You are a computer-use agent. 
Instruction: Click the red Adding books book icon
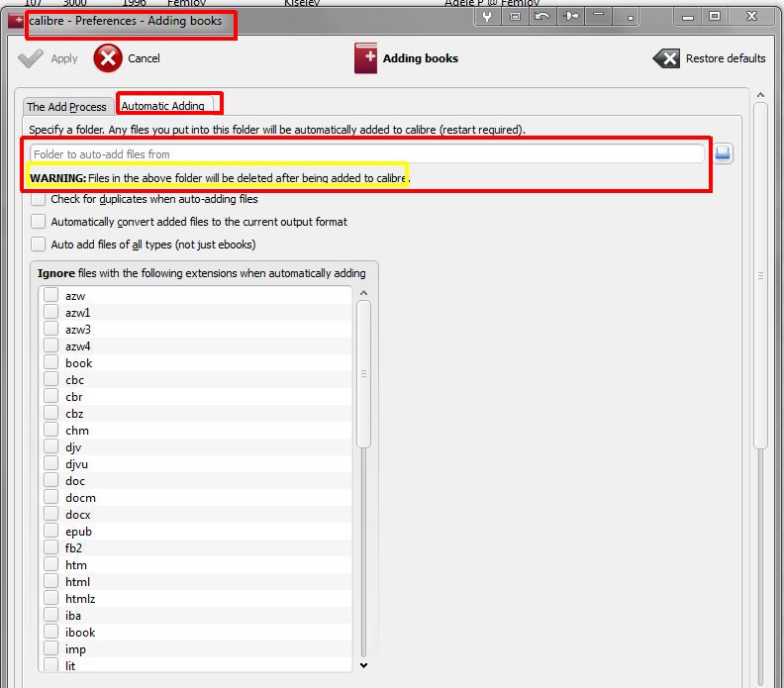(365, 58)
